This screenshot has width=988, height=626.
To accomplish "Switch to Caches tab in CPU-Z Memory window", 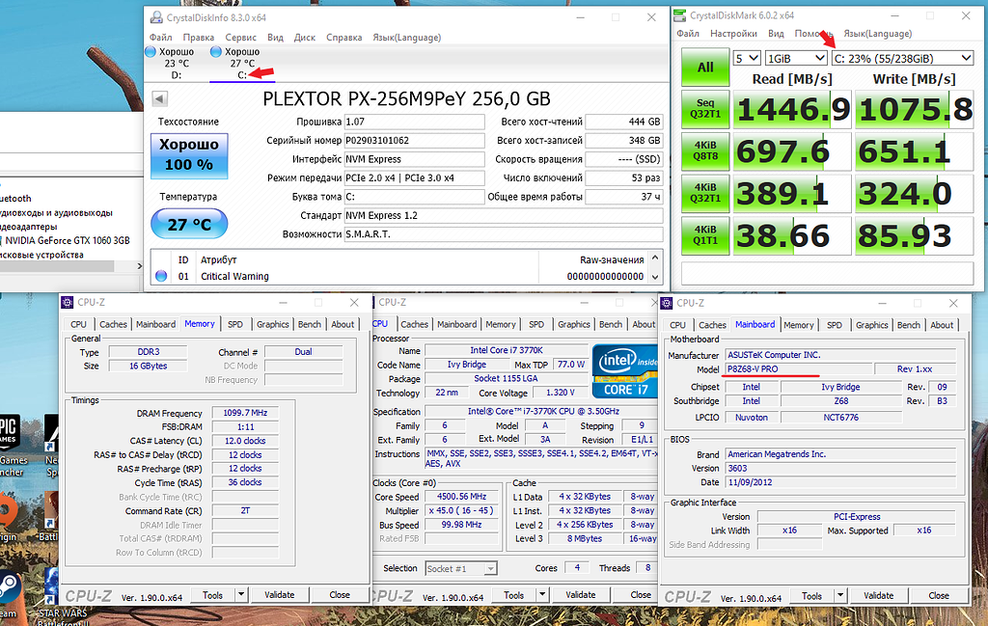I will [113, 324].
